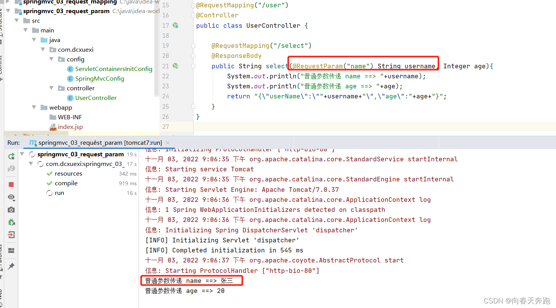
Task: Click the green check next to compile
Action: [49, 183]
